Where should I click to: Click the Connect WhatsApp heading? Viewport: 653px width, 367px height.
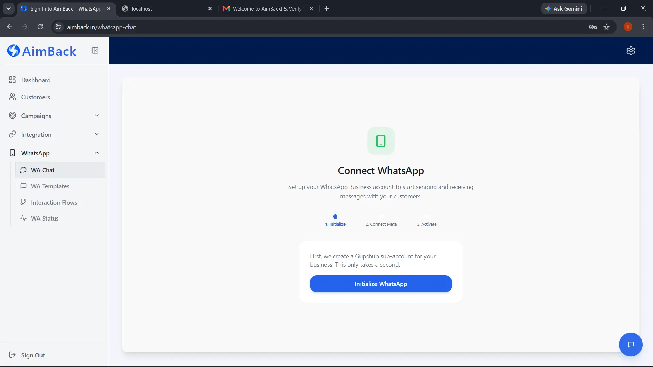[381, 170]
